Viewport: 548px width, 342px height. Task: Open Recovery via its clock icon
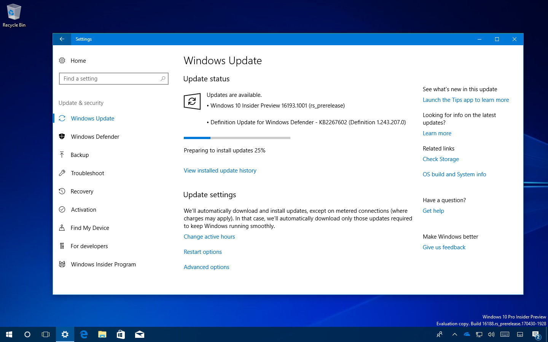(62, 191)
